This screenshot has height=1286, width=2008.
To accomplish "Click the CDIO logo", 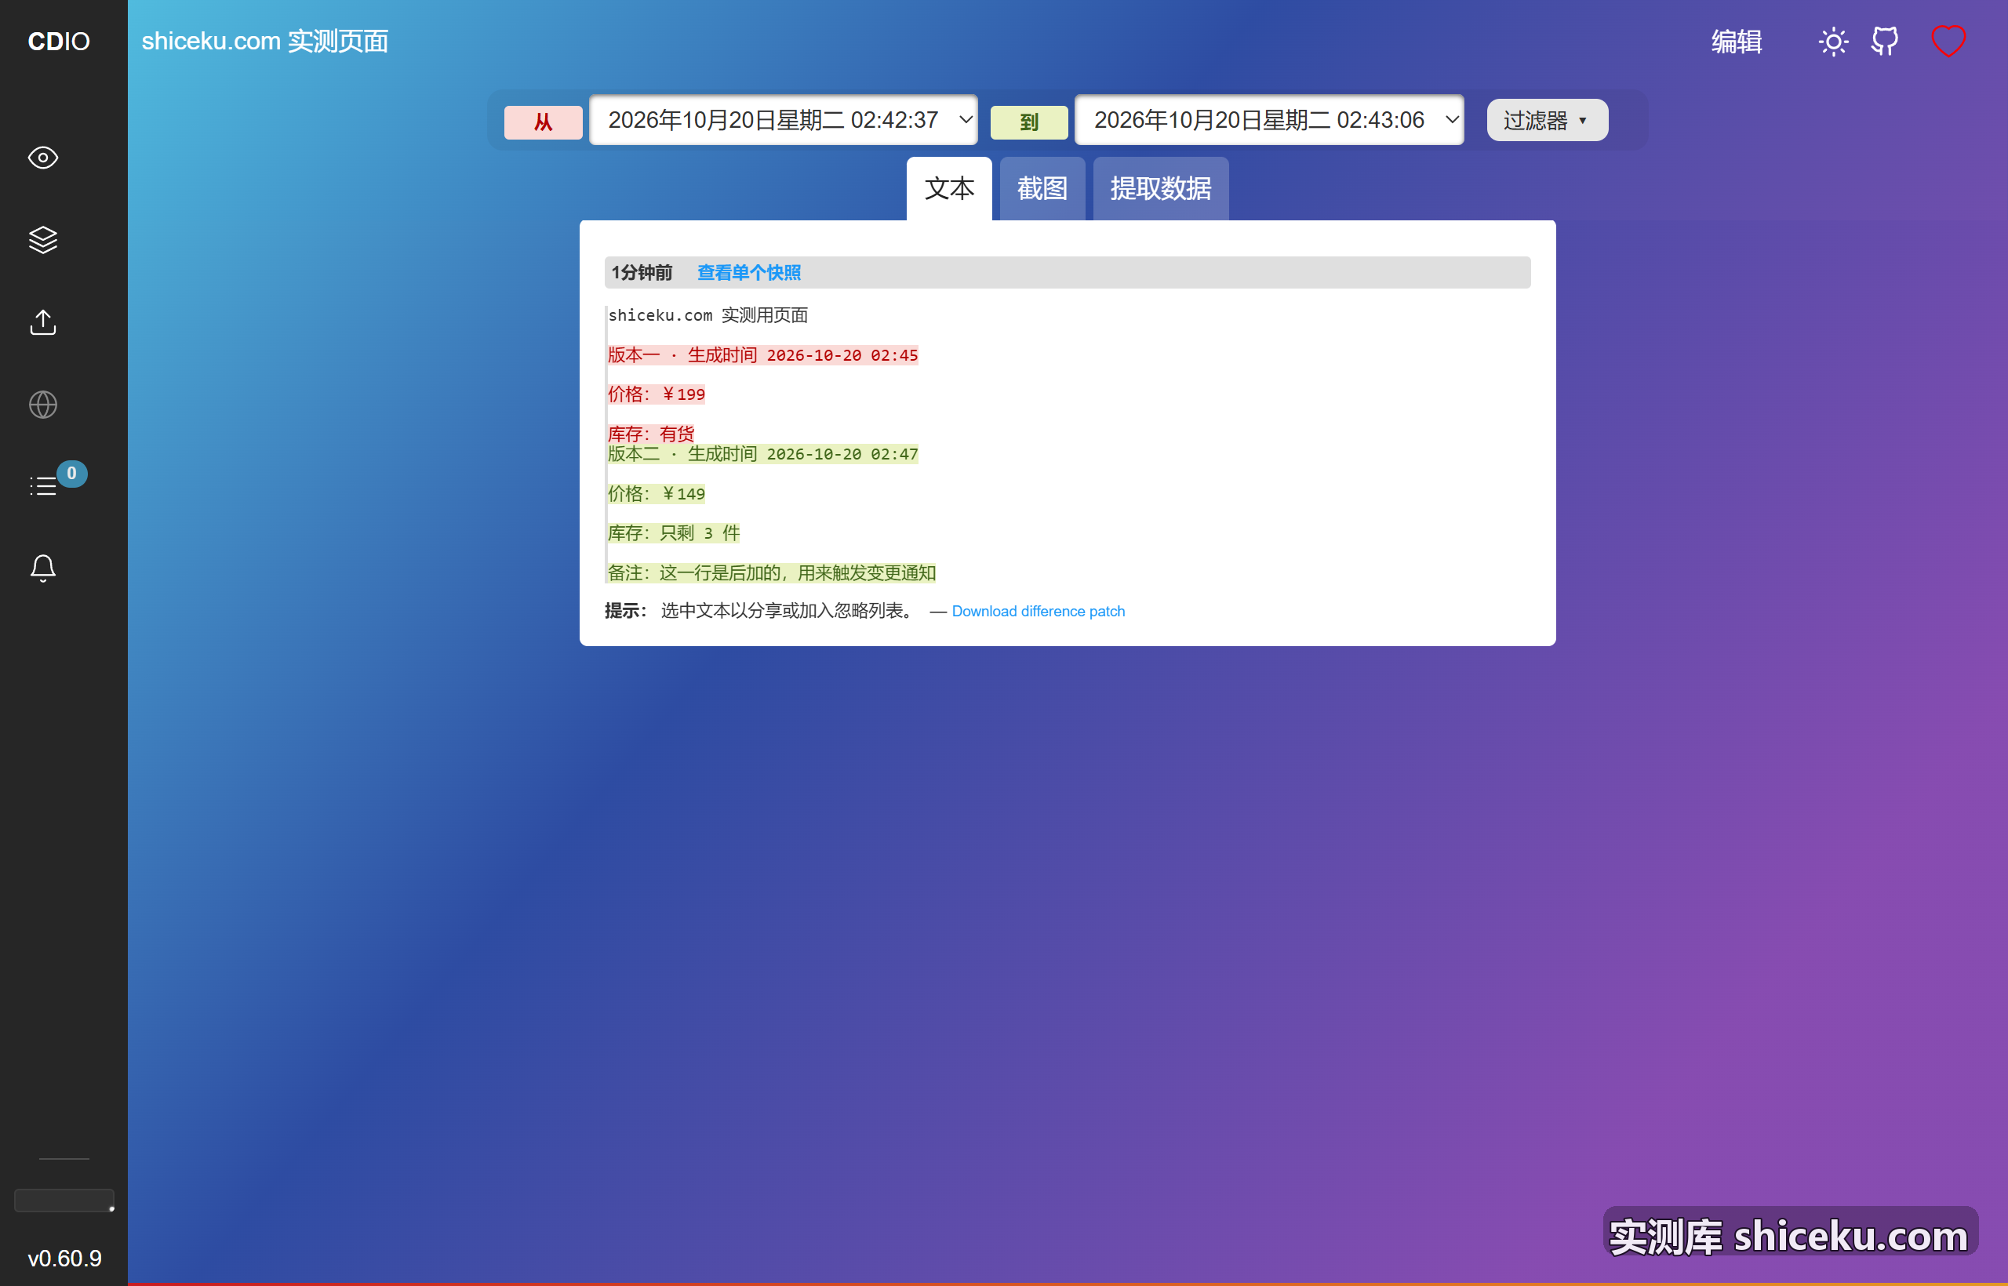I will 59,41.
